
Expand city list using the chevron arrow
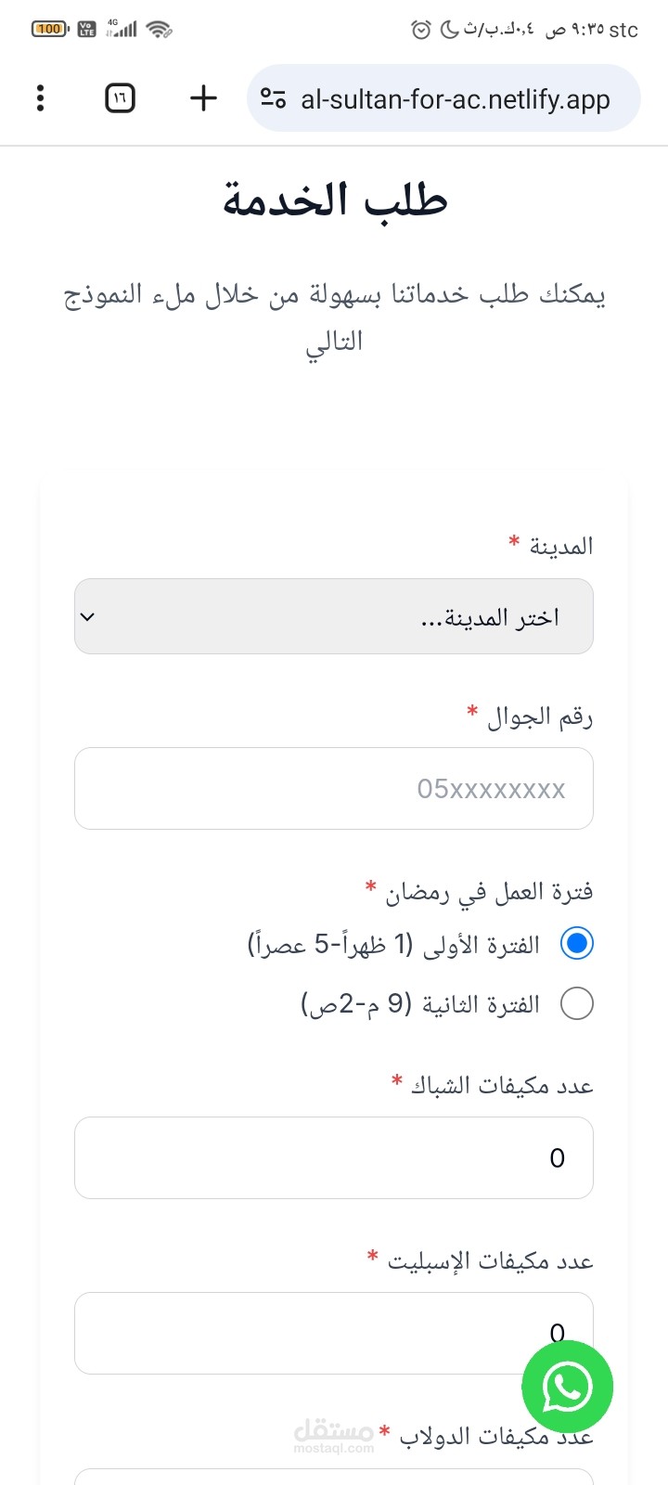coord(88,616)
